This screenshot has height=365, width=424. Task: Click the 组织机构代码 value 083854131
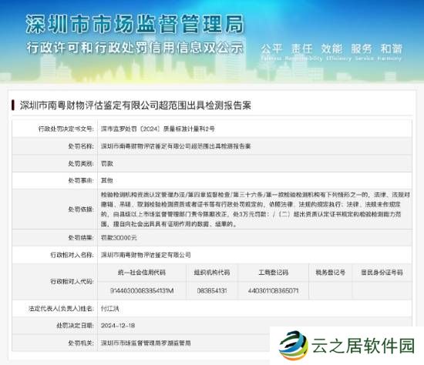(212, 291)
